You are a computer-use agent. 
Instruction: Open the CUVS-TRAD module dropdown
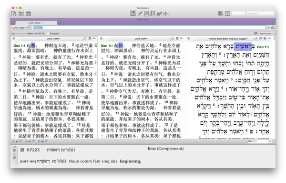click(20, 28)
